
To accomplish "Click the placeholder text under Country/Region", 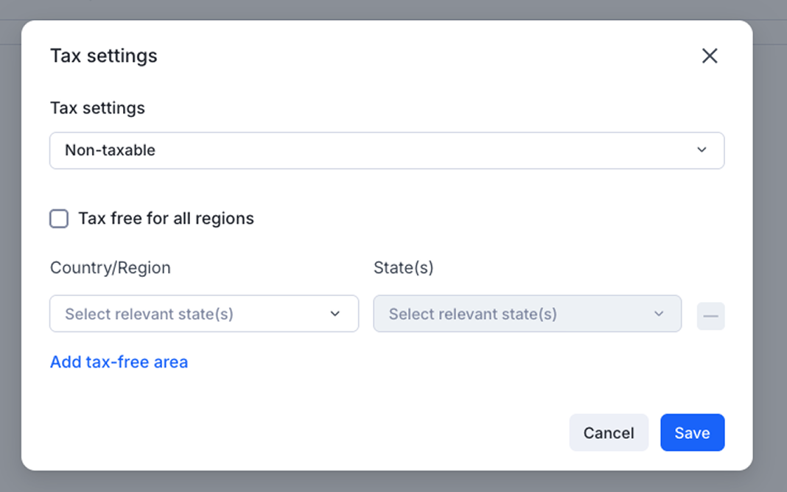I will (149, 314).
